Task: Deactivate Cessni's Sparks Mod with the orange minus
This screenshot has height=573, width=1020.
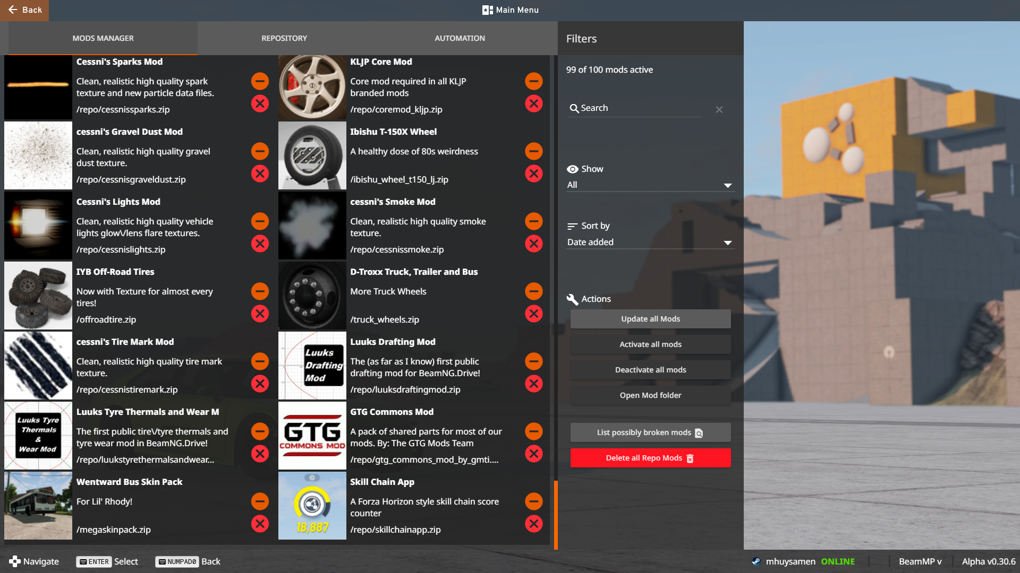Action: tap(260, 81)
